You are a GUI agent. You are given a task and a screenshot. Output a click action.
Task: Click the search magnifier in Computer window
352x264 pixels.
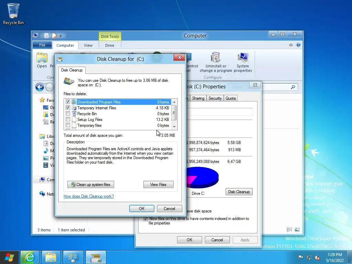pos(293,87)
